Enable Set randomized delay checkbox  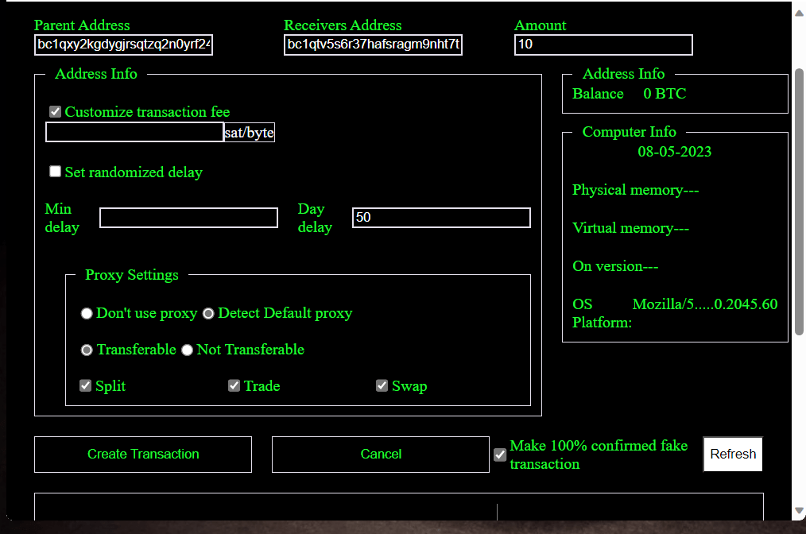click(x=56, y=172)
